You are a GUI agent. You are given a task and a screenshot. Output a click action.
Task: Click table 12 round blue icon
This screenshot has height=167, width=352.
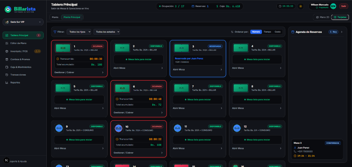click(x=236, y=128)
